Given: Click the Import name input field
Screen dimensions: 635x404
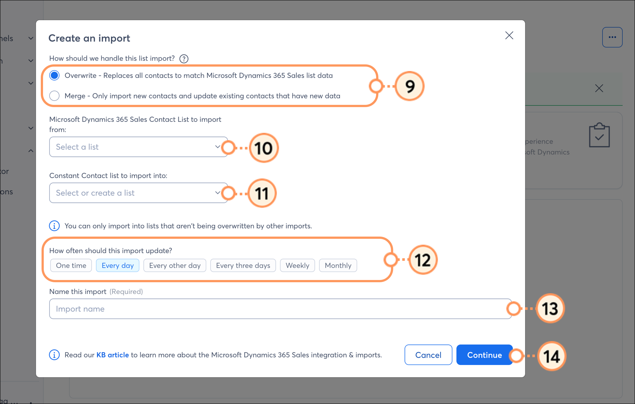Looking at the screenshot, I should coord(281,309).
